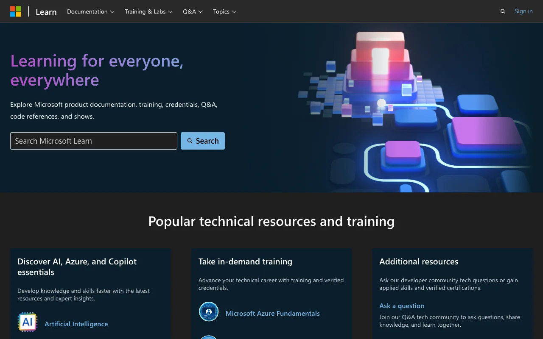543x339 pixels.
Task: Click 'Join our Q&A tech community' text
Action: pyautogui.click(x=450, y=321)
